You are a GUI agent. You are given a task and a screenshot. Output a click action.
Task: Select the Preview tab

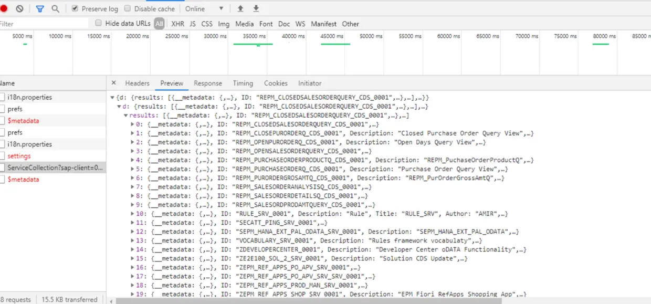click(172, 83)
